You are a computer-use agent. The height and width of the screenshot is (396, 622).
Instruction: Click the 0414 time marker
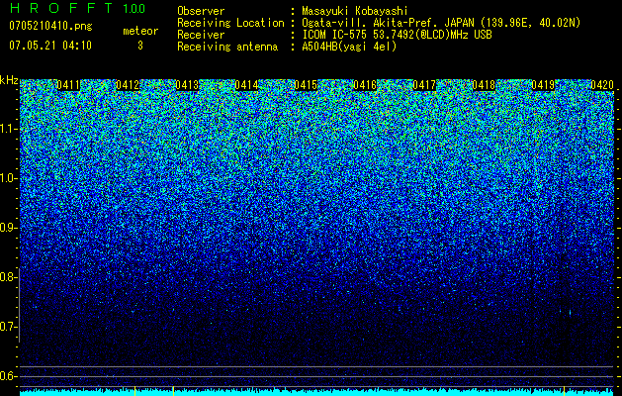click(x=247, y=85)
